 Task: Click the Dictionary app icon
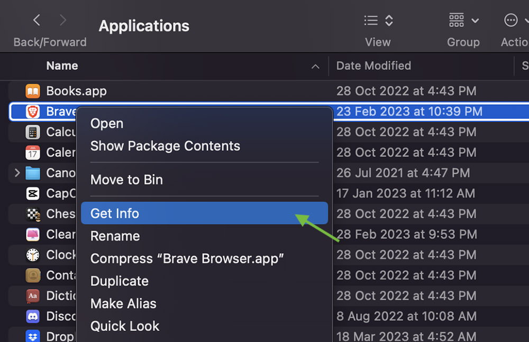point(33,296)
